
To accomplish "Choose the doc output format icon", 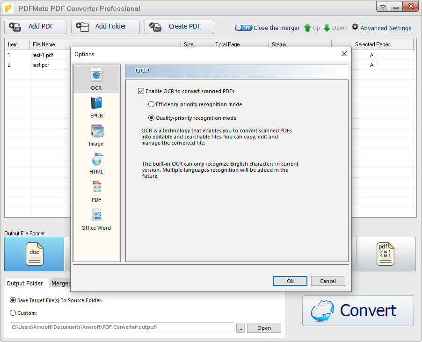I will pos(35,254).
